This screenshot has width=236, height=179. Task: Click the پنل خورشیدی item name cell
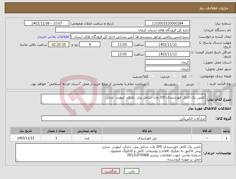[147, 138]
